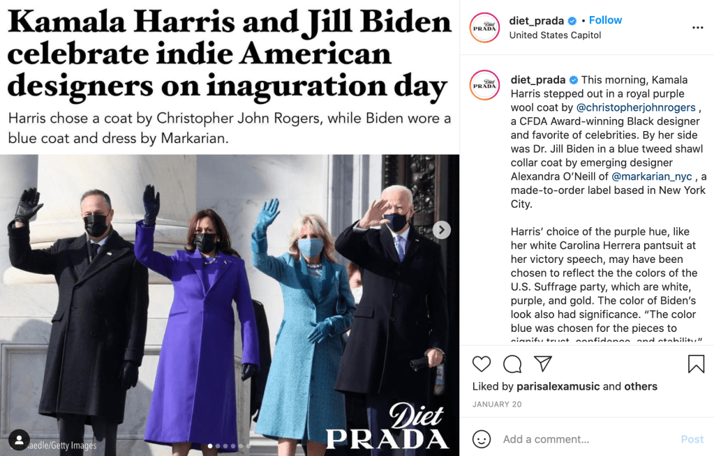Click diet_prada username in the header
This screenshot has width=714, height=456.
pos(537,20)
